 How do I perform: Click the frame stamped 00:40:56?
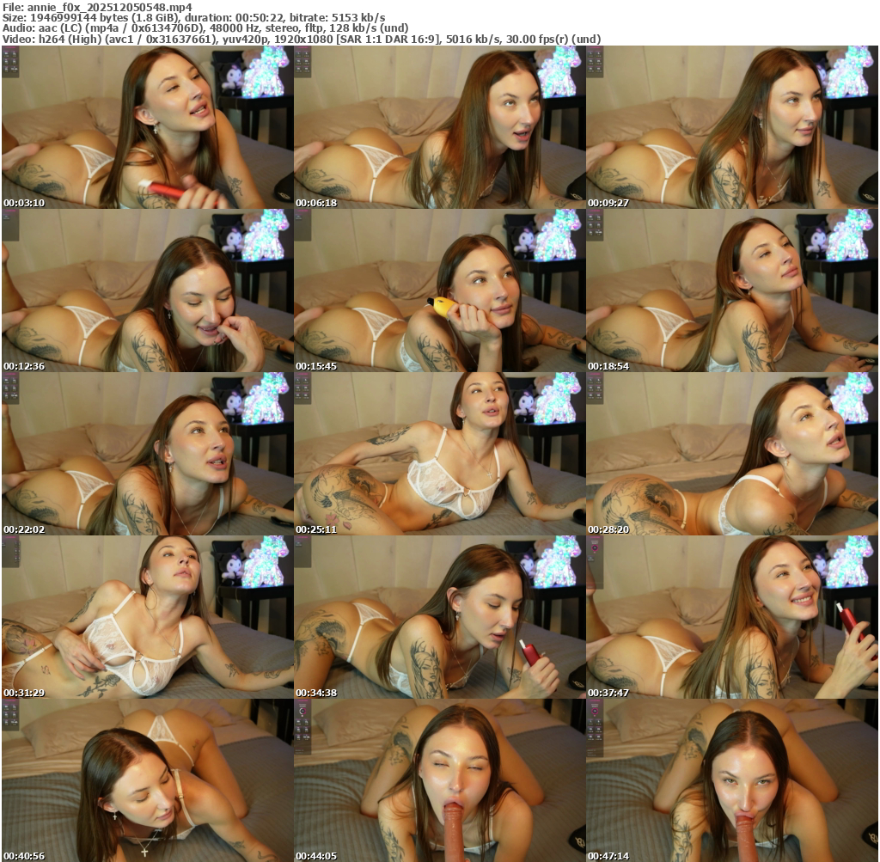point(147,780)
